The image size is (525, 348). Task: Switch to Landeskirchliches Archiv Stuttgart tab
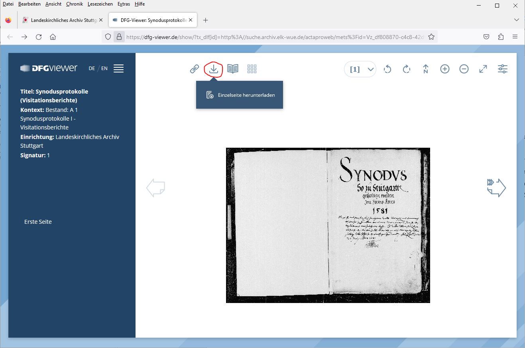point(63,20)
